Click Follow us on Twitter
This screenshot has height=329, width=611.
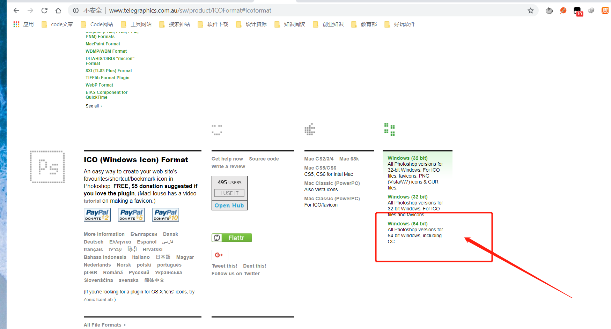[235, 274]
